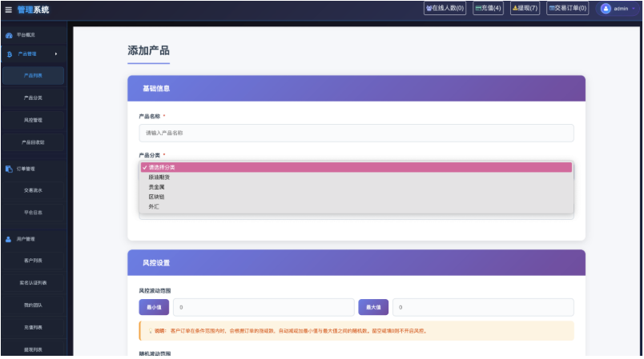Click the 产品管理 bitcoin icon
644x359 pixels.
click(9, 54)
